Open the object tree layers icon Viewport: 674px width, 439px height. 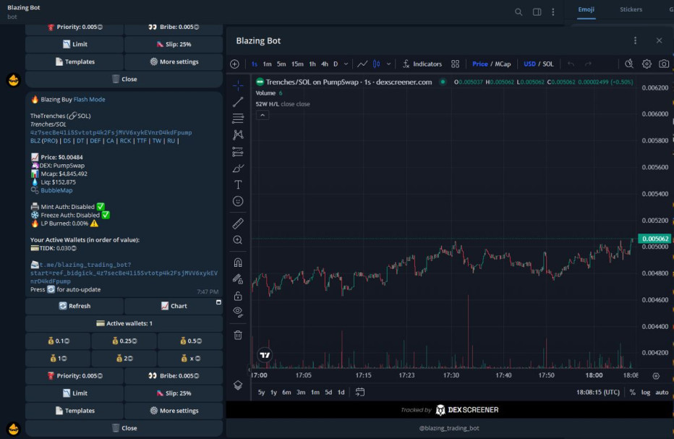tap(238, 385)
